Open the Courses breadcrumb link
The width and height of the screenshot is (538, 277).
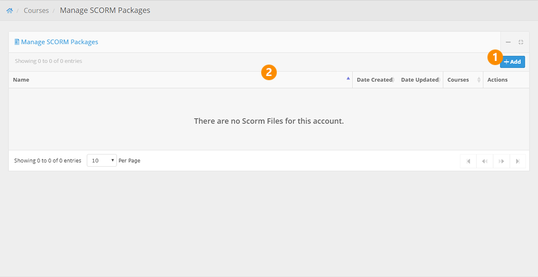(x=36, y=10)
